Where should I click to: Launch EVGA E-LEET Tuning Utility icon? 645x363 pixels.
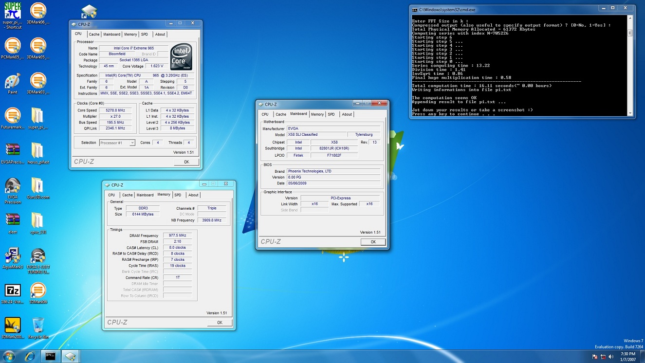click(x=38, y=261)
